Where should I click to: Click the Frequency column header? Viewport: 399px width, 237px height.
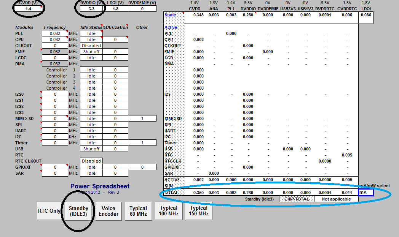pos(55,27)
